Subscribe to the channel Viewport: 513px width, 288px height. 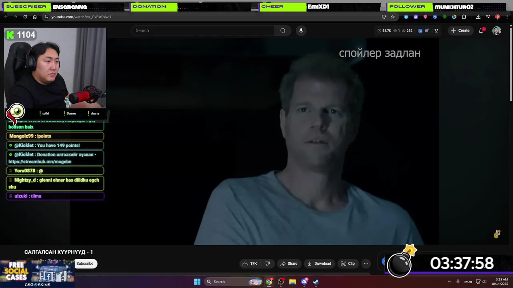[x=85, y=264]
